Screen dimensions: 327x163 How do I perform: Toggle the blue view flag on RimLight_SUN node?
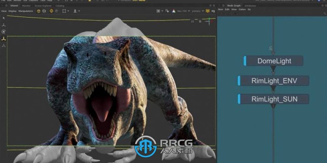(239, 99)
